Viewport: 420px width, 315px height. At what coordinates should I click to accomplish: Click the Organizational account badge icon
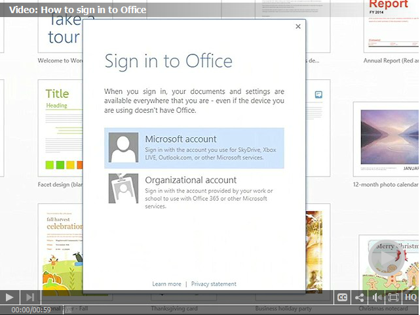123,188
